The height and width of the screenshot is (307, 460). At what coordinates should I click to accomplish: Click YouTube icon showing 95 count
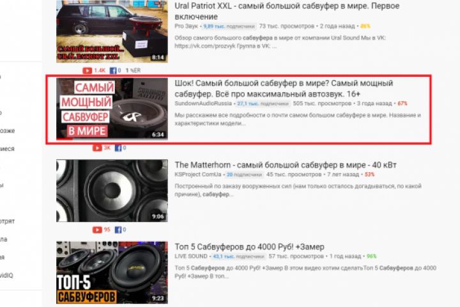point(97,230)
